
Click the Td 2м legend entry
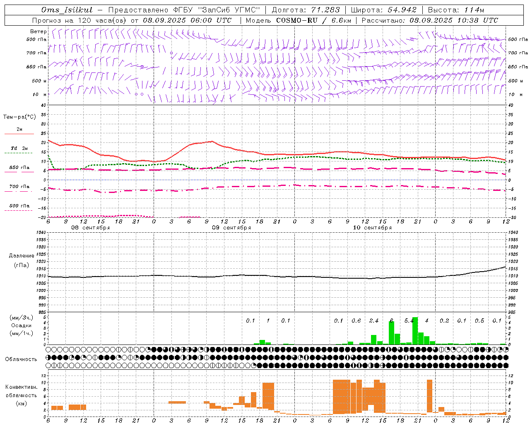(x=19, y=150)
